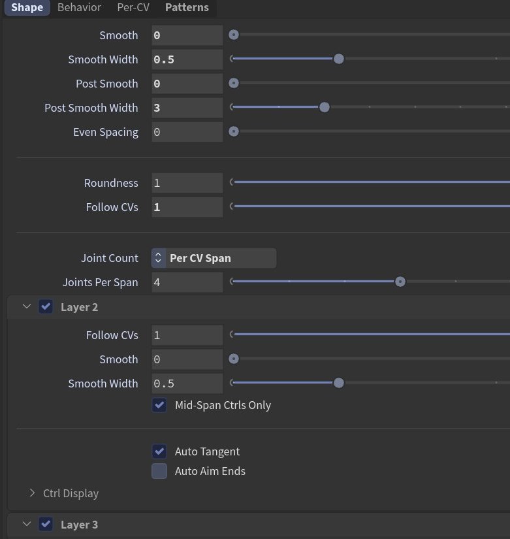The height and width of the screenshot is (539, 510).
Task: Collapse the Layer 3 section chevron
Action: [x=27, y=524]
